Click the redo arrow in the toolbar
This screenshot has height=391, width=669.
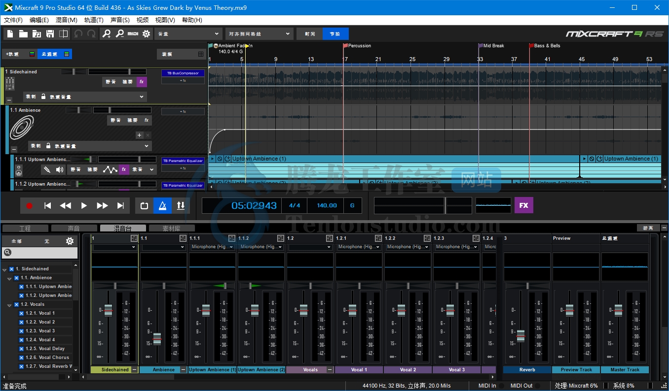[x=91, y=33]
